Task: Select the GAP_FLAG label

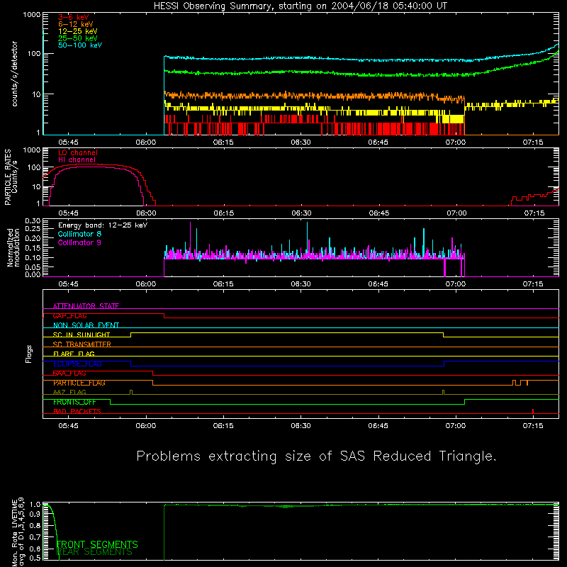Action: tap(69, 315)
